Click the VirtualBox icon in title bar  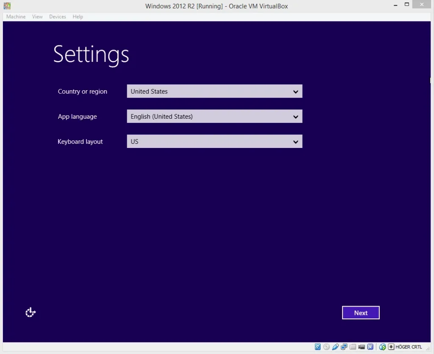click(x=6, y=6)
